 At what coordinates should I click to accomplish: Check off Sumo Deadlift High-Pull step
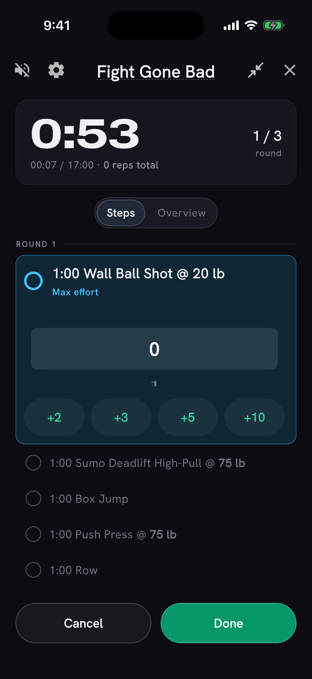click(33, 463)
